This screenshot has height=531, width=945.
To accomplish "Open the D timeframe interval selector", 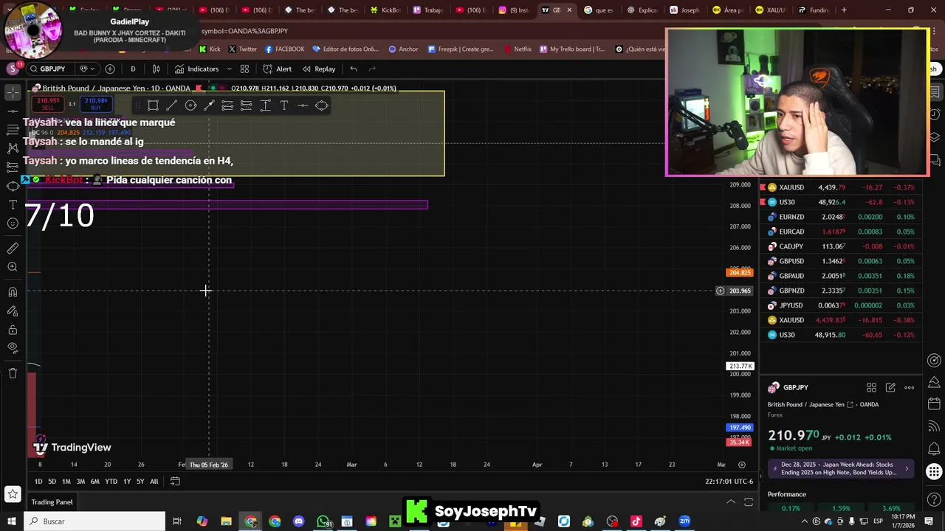I will 133,69.
